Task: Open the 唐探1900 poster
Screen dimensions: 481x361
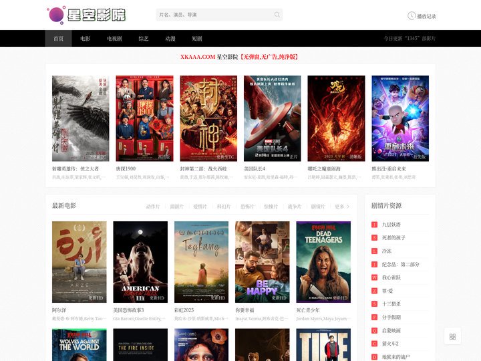Action: pos(144,118)
